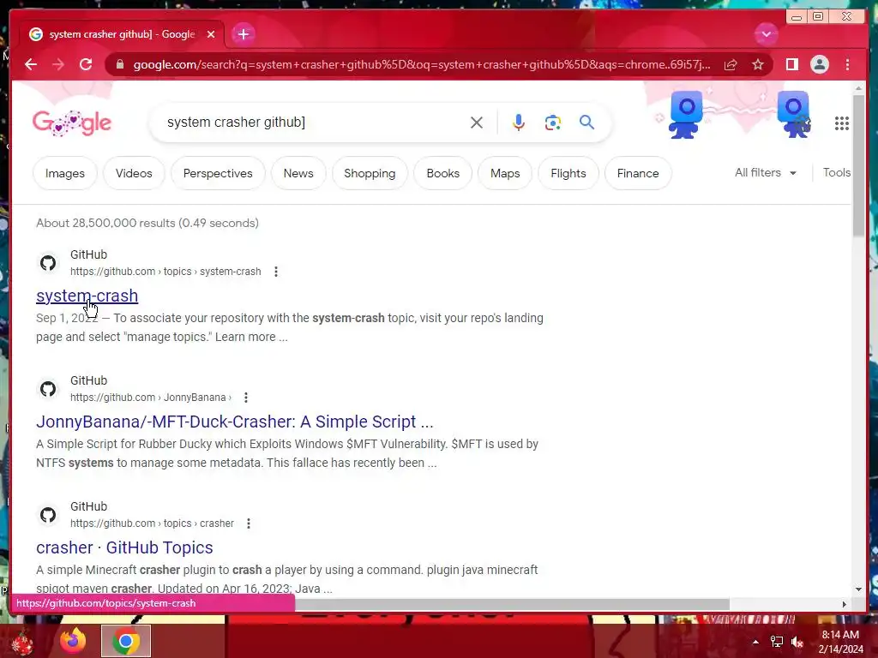Image resolution: width=878 pixels, height=658 pixels.
Task: Select the Videos filter
Action: click(134, 173)
